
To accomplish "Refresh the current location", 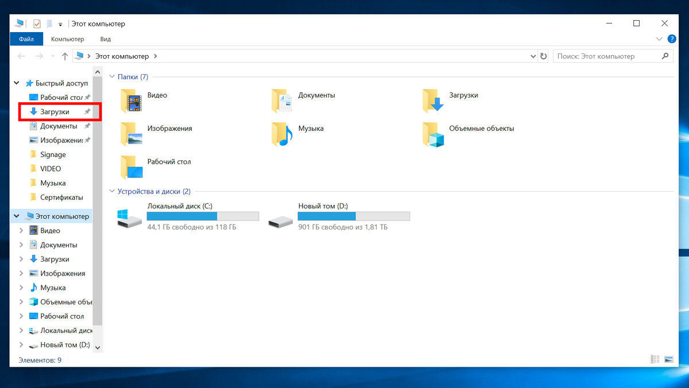I will (x=544, y=56).
